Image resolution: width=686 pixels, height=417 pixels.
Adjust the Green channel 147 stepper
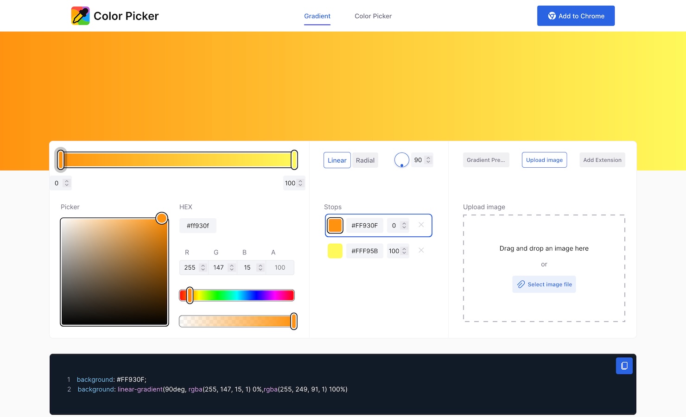tap(231, 267)
